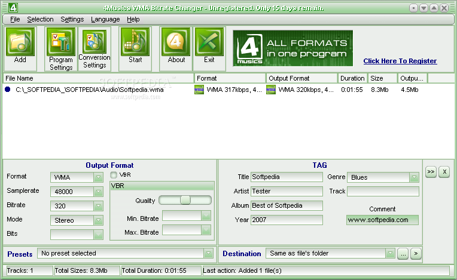The width and height of the screenshot is (457, 280).
Task: Open the Destination dropdown
Action: 390,253
